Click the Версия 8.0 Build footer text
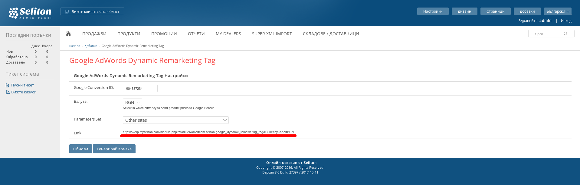 pyautogui.click(x=290, y=172)
